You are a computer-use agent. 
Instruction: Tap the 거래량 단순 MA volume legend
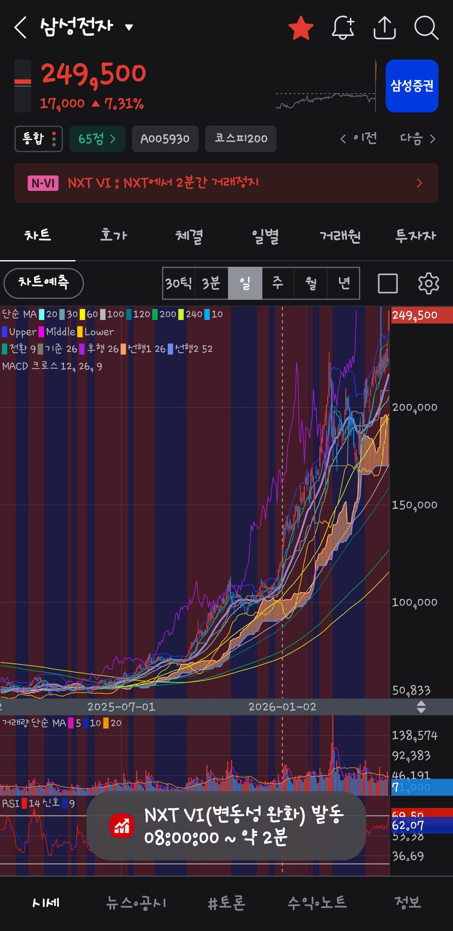click(x=62, y=723)
